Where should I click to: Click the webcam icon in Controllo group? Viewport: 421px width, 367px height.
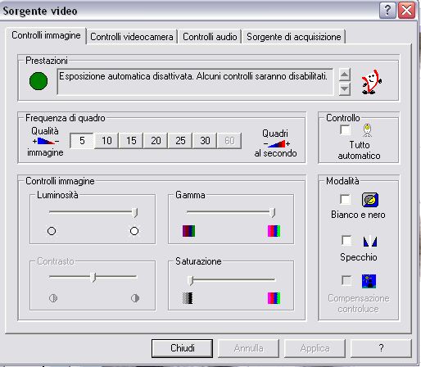[x=367, y=130]
